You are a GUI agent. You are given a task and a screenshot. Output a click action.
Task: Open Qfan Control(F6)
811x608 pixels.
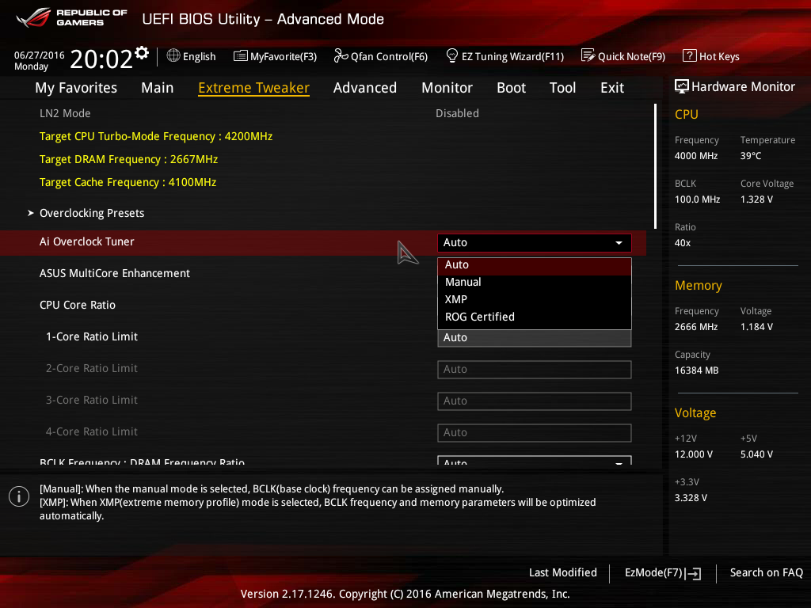click(381, 56)
